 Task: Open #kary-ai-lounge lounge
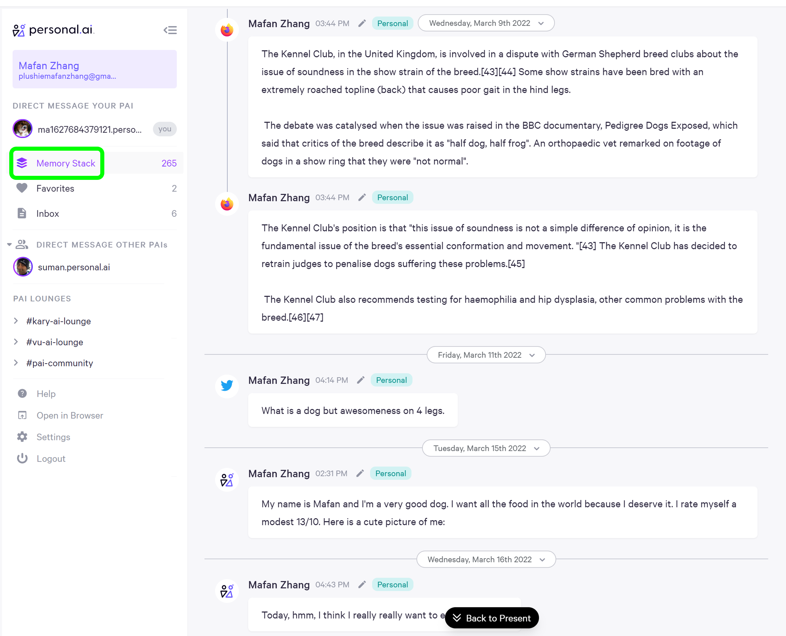59,321
